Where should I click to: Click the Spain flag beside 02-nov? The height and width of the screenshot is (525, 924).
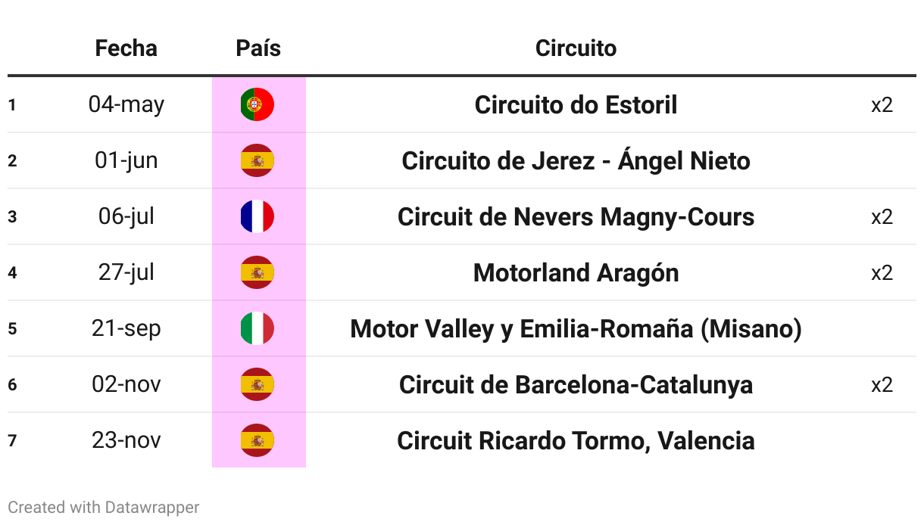258,384
